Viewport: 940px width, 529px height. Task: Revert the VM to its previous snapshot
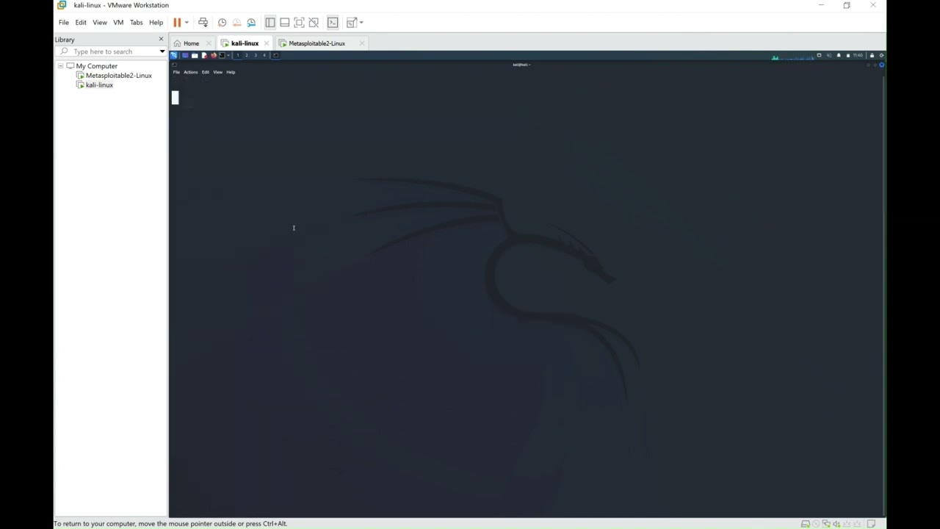click(x=236, y=23)
